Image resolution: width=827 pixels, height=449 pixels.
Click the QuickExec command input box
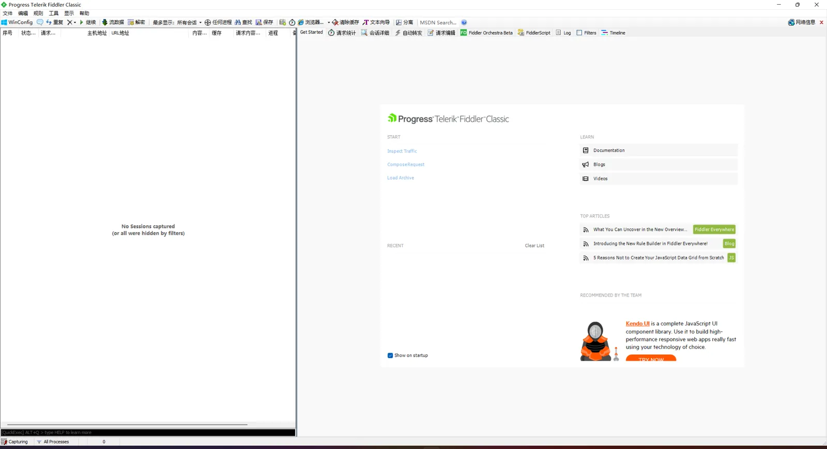(148, 432)
